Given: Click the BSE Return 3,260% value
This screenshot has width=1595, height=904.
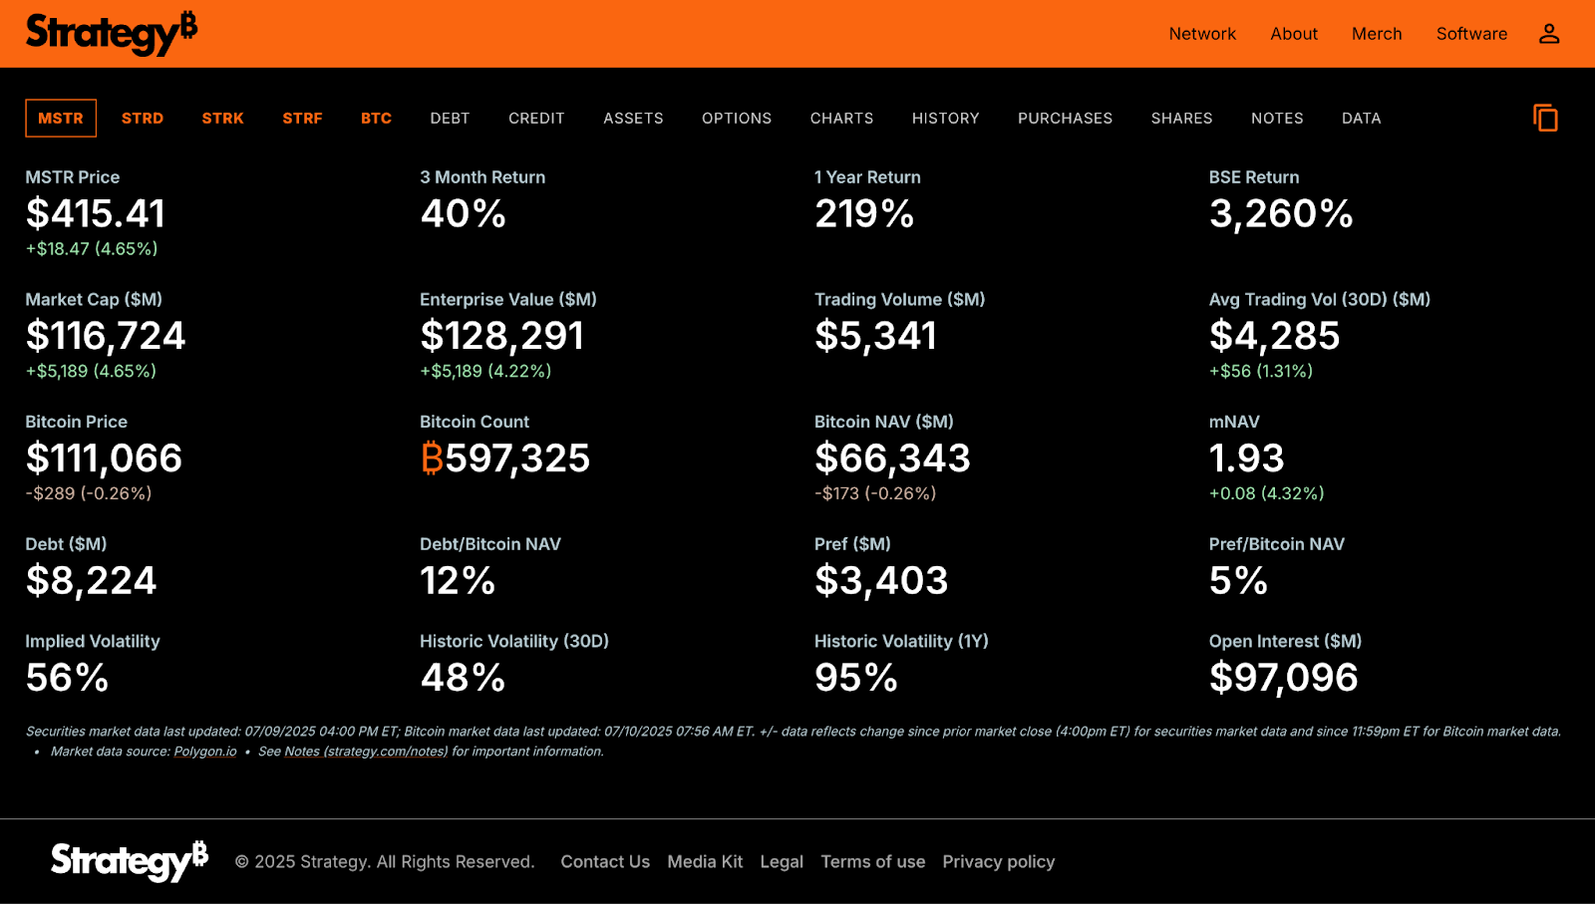Looking at the screenshot, I should (1281, 213).
